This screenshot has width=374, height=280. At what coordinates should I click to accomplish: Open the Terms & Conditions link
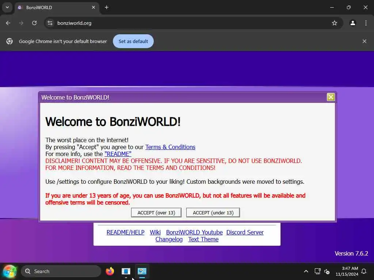pos(170,147)
